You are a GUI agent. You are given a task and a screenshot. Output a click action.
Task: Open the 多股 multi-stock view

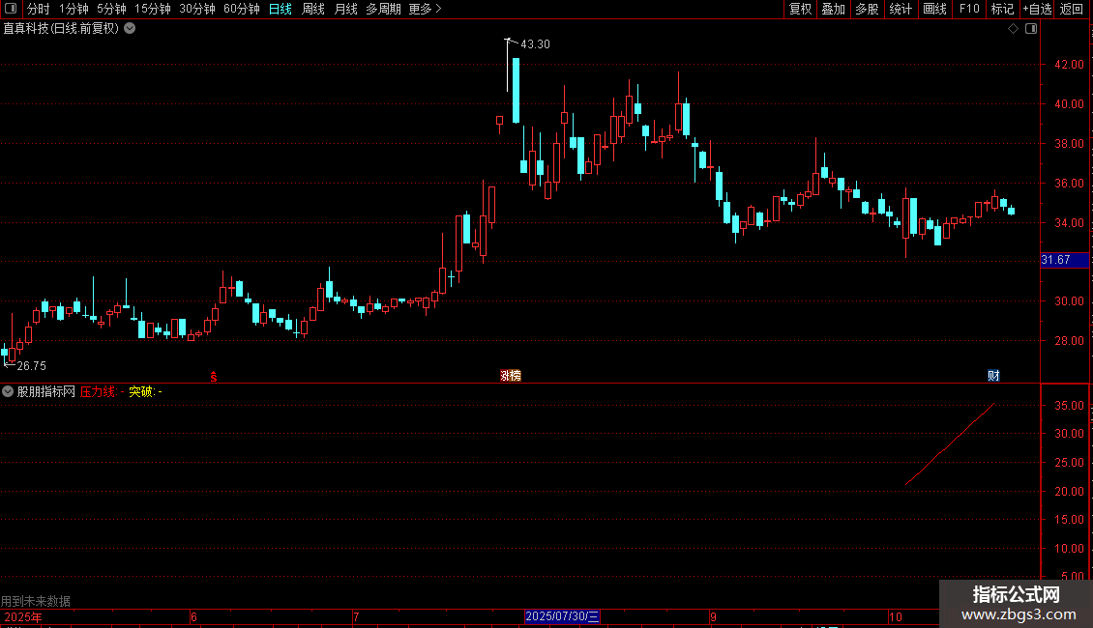(x=867, y=9)
